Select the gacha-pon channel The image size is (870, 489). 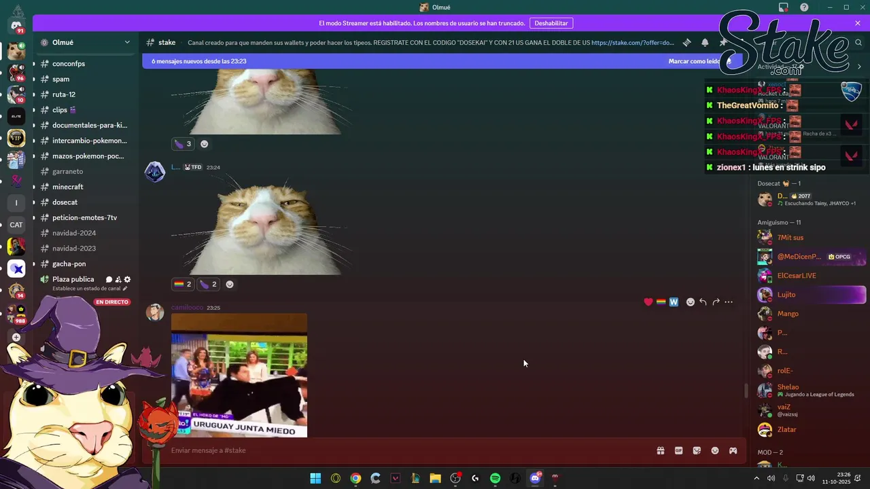(x=85, y=264)
